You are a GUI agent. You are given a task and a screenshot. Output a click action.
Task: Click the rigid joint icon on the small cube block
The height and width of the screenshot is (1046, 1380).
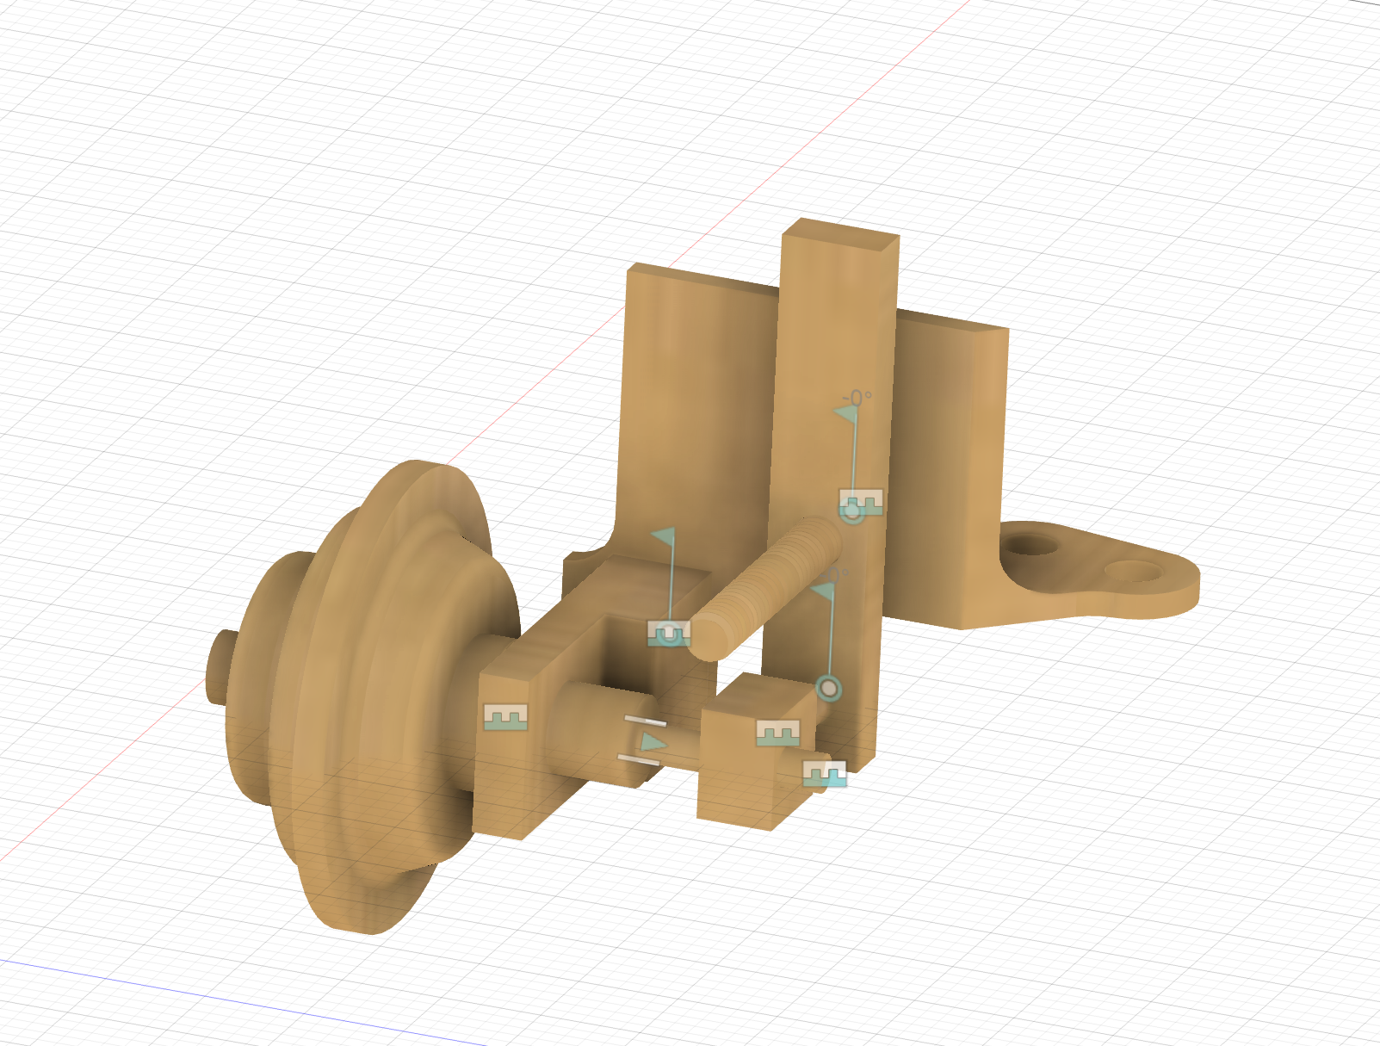tap(777, 733)
